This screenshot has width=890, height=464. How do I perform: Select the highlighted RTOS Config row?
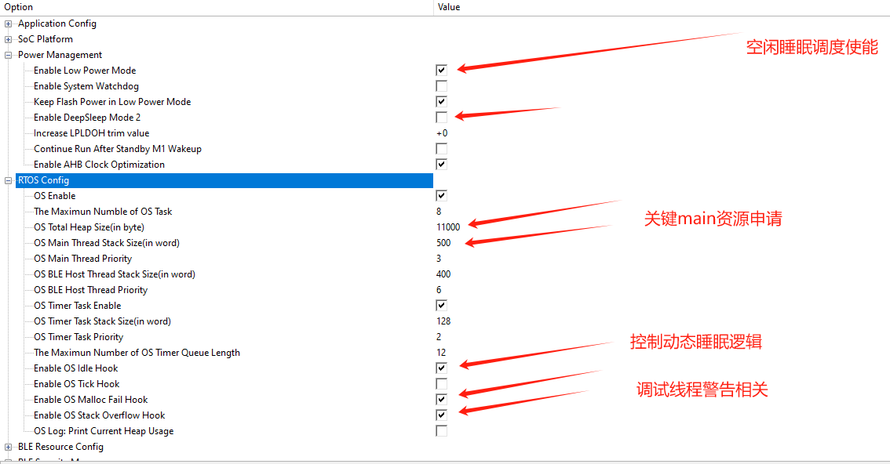(224, 180)
